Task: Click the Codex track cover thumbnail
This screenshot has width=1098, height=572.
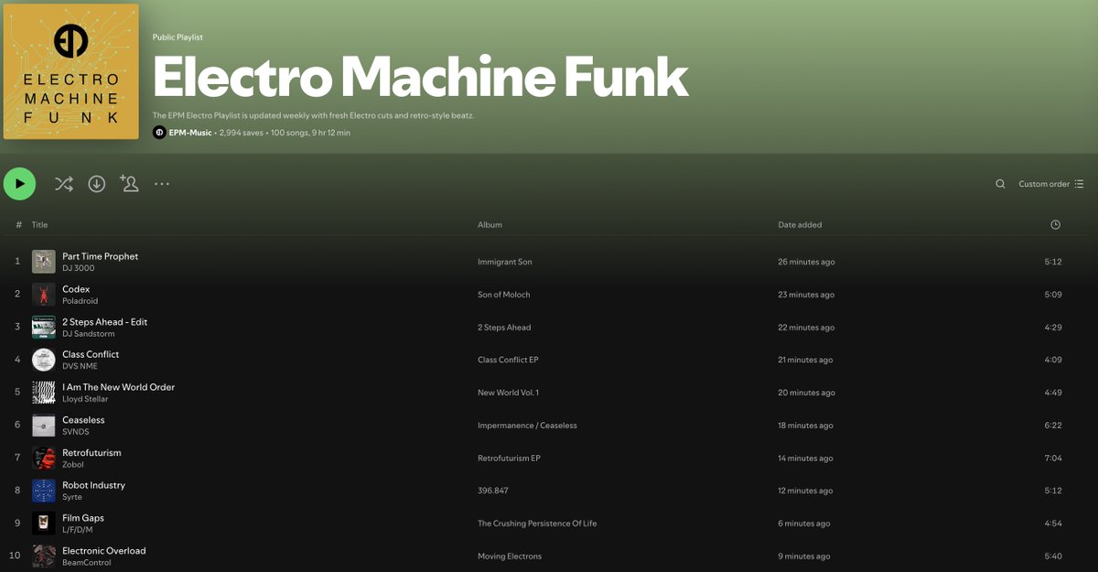Action: point(44,295)
